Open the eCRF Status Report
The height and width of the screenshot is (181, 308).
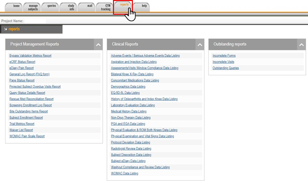22,62
